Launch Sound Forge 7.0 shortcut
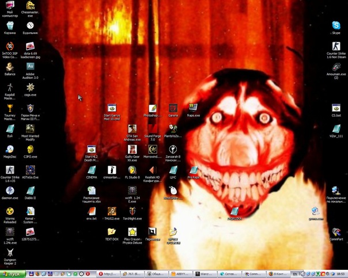Image resolution: width=348 pixels, height=278 pixels. tap(153, 133)
